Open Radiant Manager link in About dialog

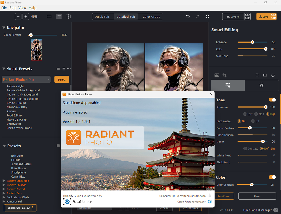tap(191, 202)
